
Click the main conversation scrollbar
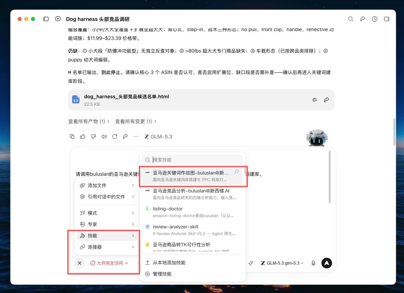[394, 132]
